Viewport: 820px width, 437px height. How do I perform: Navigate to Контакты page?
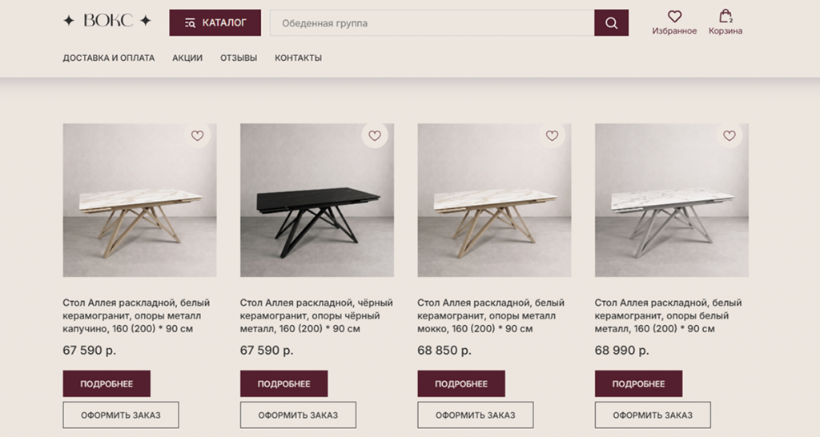pyautogui.click(x=298, y=58)
